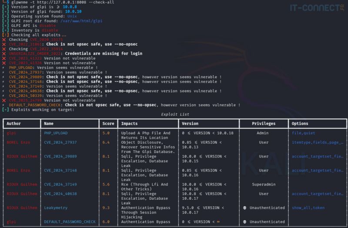Image resolution: width=348 pixels, height=228 pixels.
Task: Click the red X beside 'Credentials are missing for login'
Action: pos(4,53)
